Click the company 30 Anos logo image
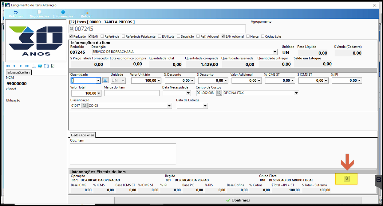 click(x=36, y=41)
